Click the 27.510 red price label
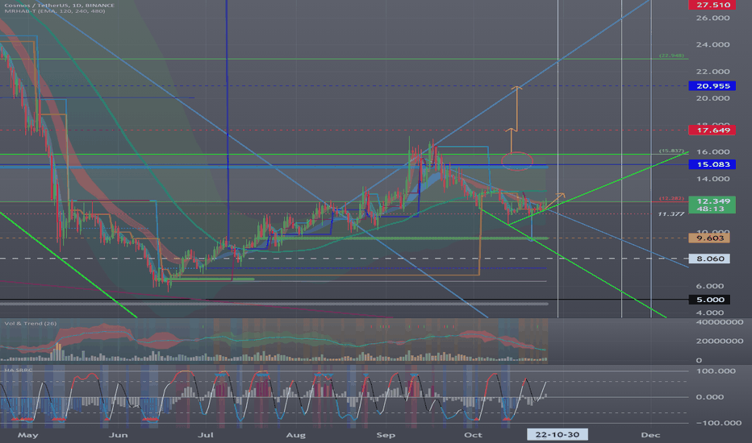Screen dimensions: 752x443 click(713, 5)
